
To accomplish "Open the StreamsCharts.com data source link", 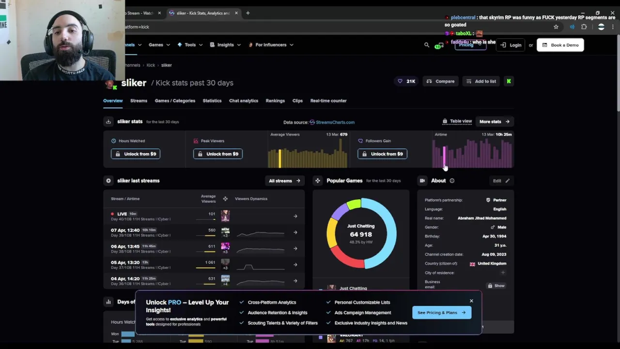I will (332, 122).
